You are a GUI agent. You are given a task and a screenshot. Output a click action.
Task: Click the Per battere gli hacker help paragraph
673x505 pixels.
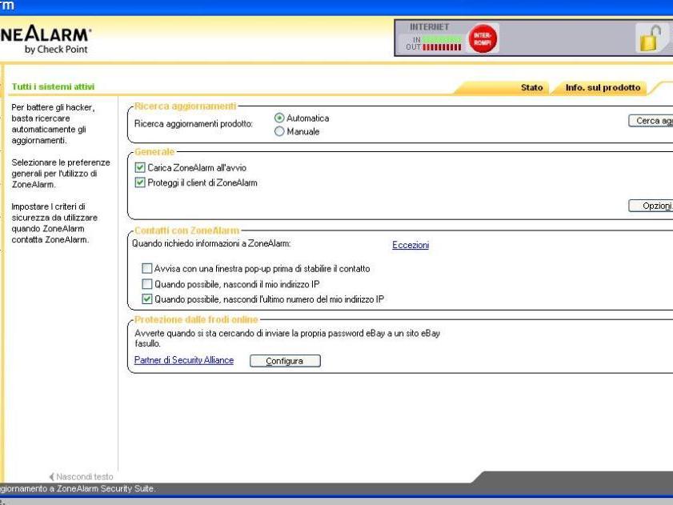point(54,124)
